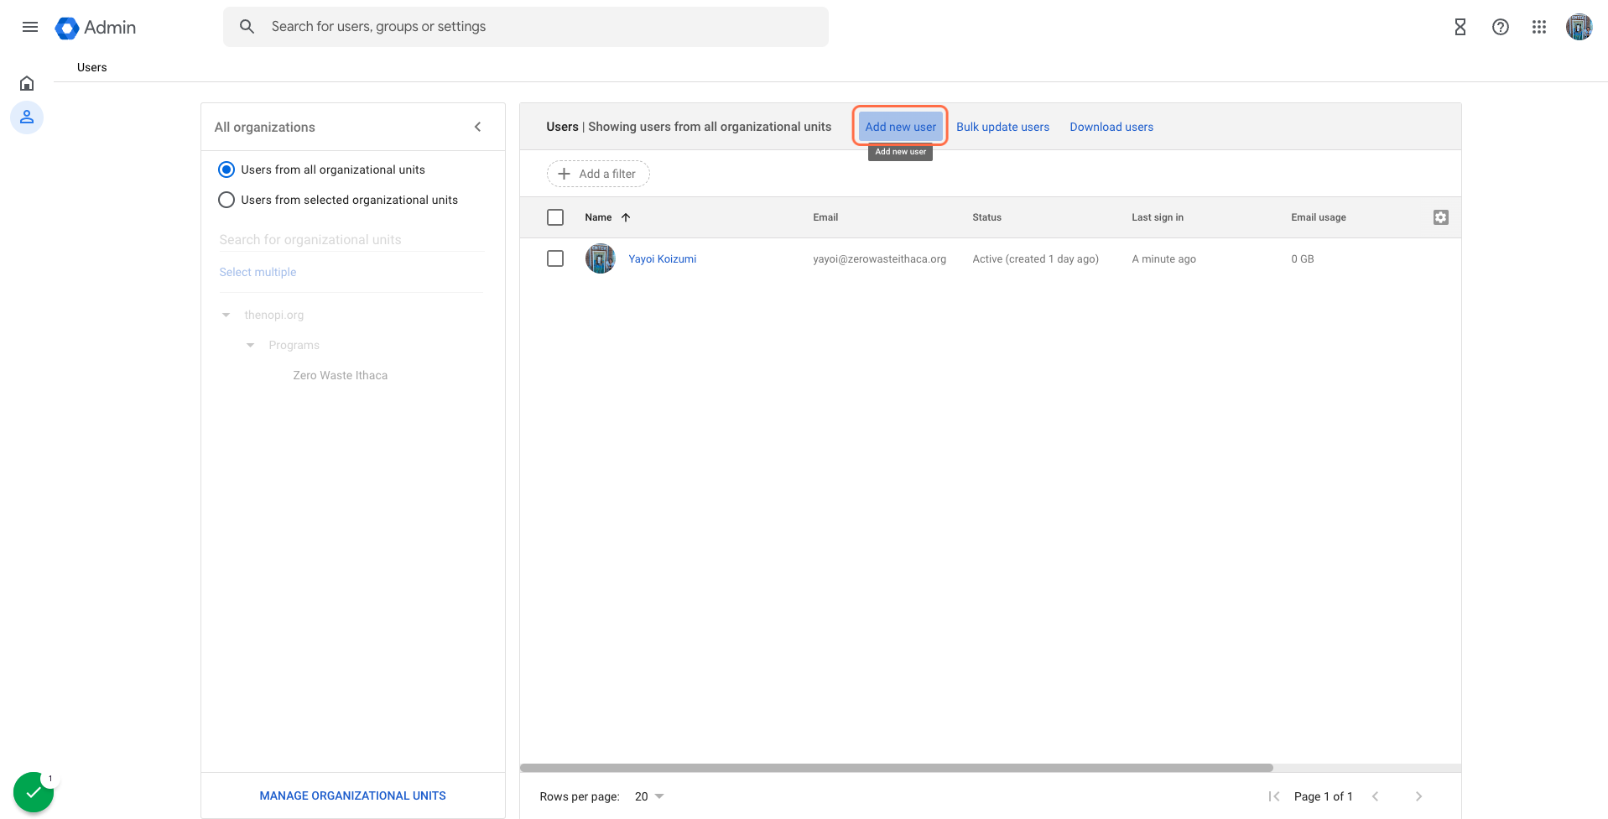Click the Status column header
1608x819 pixels.
pyautogui.click(x=986, y=217)
